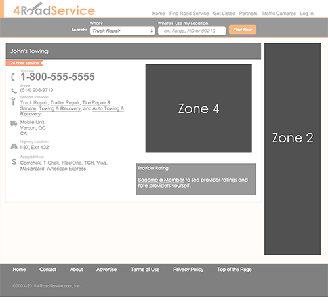The height and width of the screenshot is (307, 328).
Task: Click the Comchek, T-Chek accepted payments text
Action: [64, 166]
